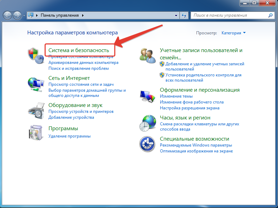Screen dimensions: 278x208
Task: Open Сеть и Интернет category
Action: [69, 78]
